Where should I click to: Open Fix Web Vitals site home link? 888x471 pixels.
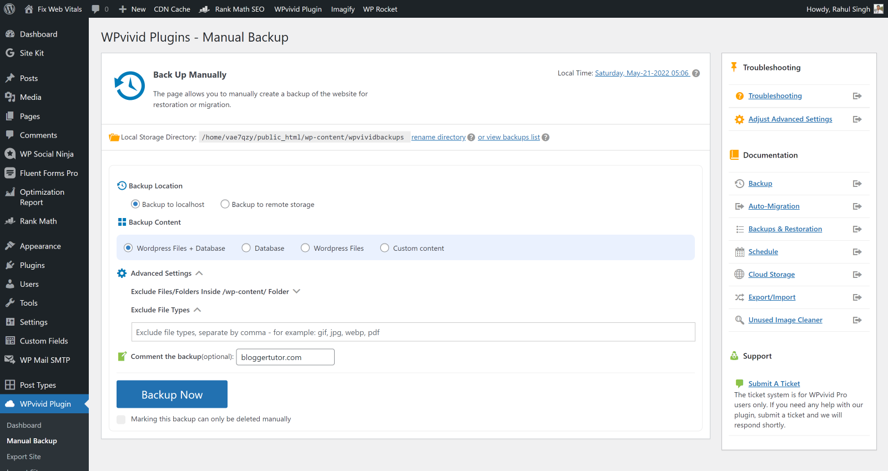pyautogui.click(x=53, y=9)
